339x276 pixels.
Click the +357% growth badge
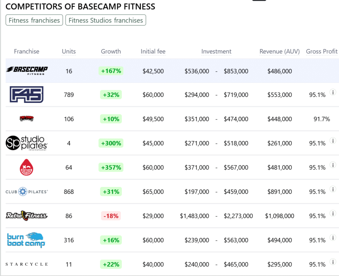tap(111, 167)
